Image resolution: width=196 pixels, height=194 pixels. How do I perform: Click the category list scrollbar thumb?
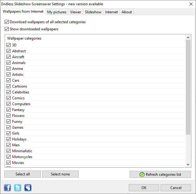click(188, 87)
